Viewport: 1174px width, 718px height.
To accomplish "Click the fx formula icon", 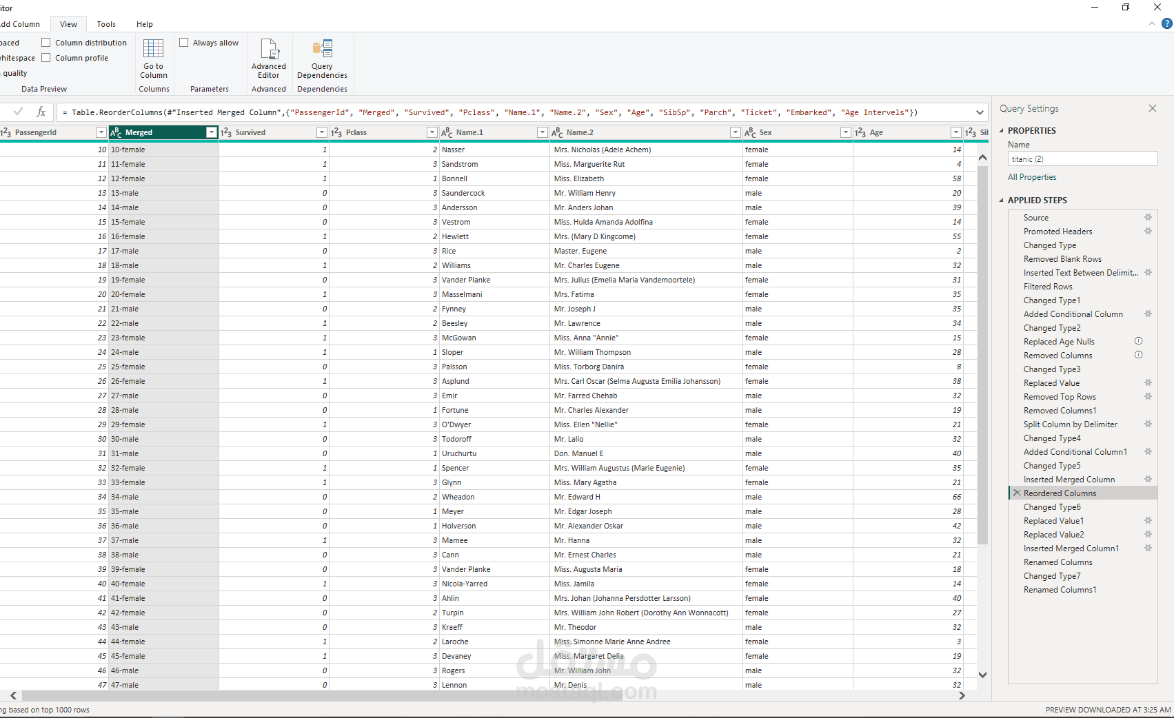I will [41, 112].
